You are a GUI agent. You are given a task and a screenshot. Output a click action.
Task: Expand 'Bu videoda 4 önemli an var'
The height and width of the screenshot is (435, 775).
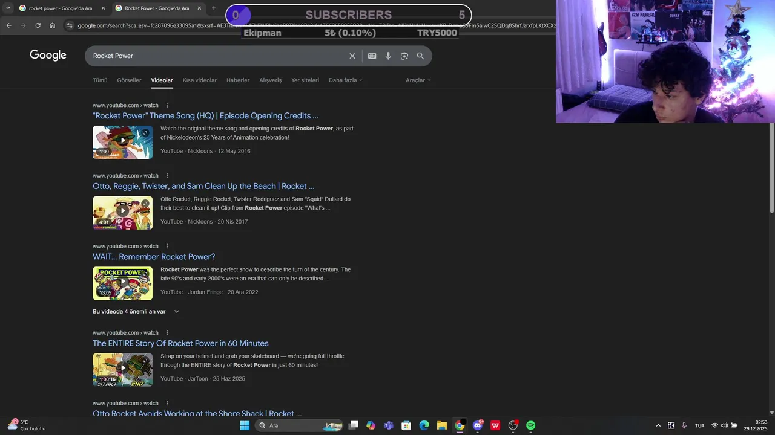(x=136, y=312)
